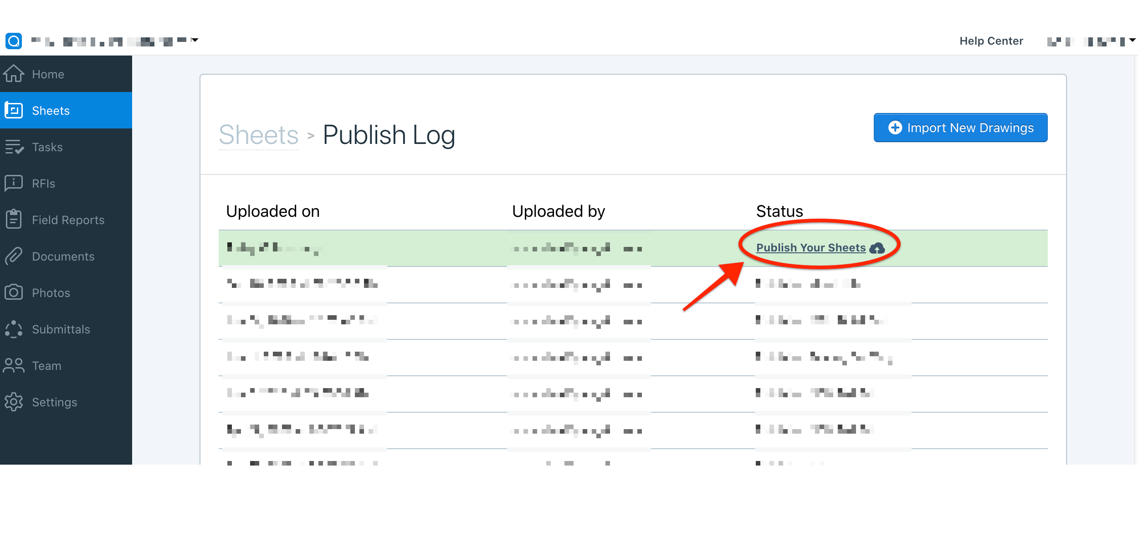Open Team from the sidebar
This screenshot has width=1138, height=548.
tap(66, 365)
